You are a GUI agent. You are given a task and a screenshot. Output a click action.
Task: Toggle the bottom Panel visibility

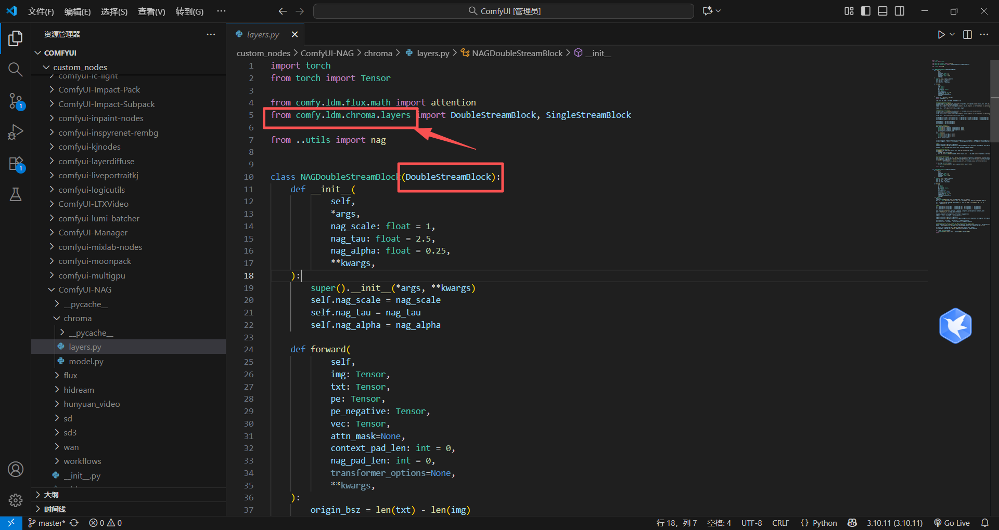pyautogui.click(x=882, y=11)
